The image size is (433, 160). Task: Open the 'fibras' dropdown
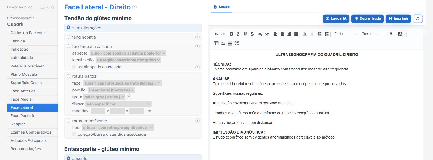click(x=118, y=104)
